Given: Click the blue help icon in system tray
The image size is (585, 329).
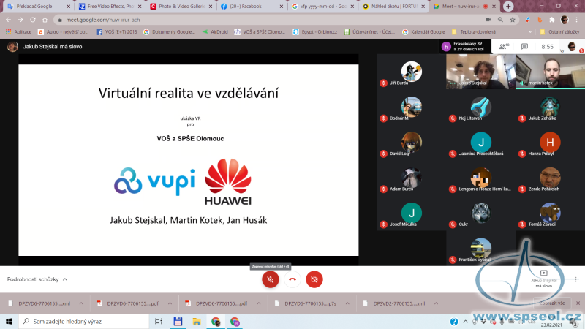Looking at the screenshot, I should point(453,322).
